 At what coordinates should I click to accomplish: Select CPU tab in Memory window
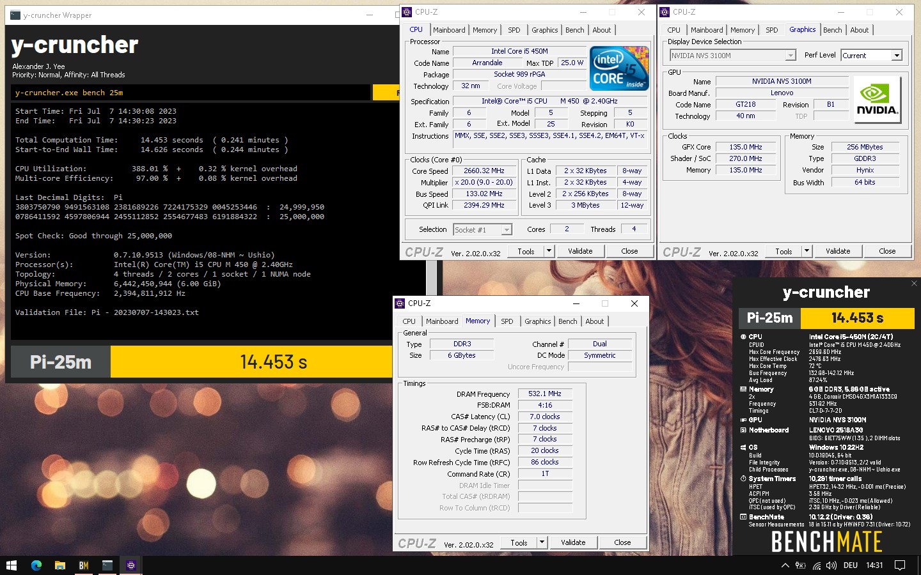click(x=409, y=321)
